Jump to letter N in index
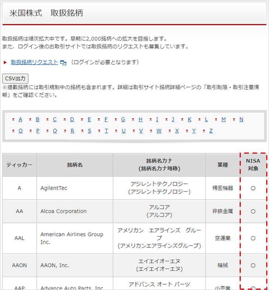This screenshot has width=269, height=290. pos(241,119)
